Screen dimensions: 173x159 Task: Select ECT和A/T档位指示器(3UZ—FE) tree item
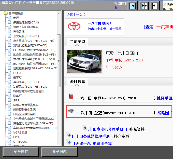[34, 50]
